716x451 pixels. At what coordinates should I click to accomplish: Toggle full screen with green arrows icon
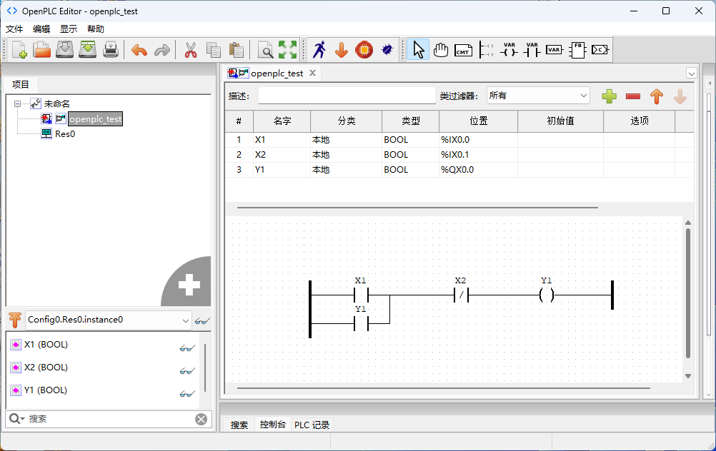pos(288,50)
